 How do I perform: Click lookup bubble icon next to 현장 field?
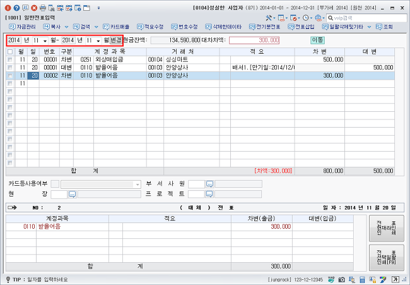point(73,194)
